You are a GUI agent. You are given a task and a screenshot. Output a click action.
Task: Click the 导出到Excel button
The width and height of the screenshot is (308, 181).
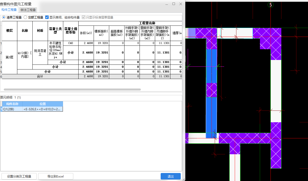point(55,176)
